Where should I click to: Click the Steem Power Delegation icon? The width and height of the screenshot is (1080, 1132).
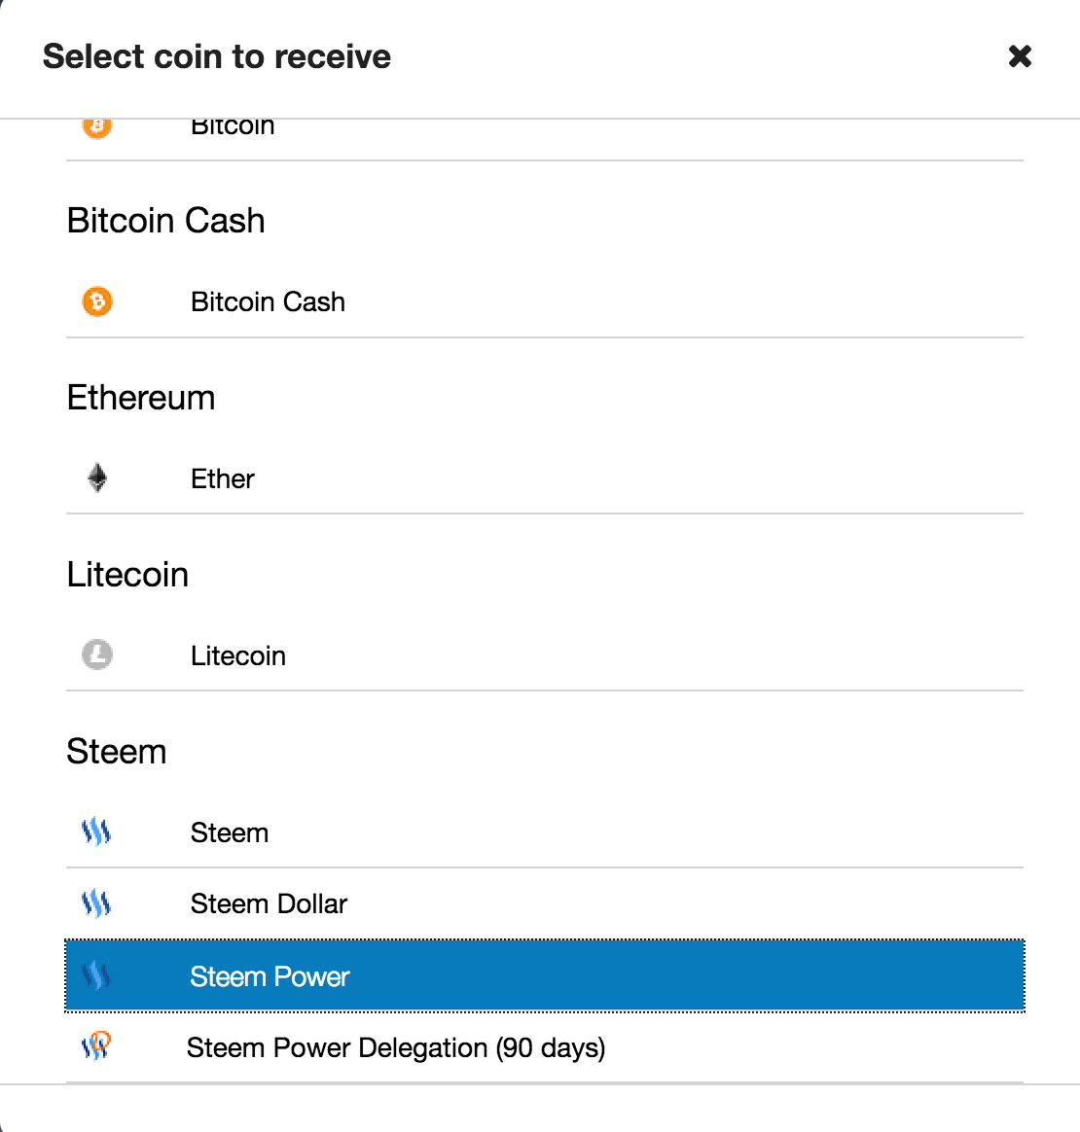point(96,1046)
